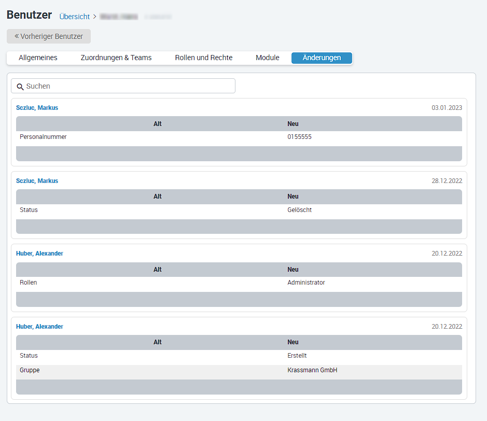Open Sczluc, Markus from the 28.12.2022 entry
487x421 pixels.
pyautogui.click(x=37, y=181)
